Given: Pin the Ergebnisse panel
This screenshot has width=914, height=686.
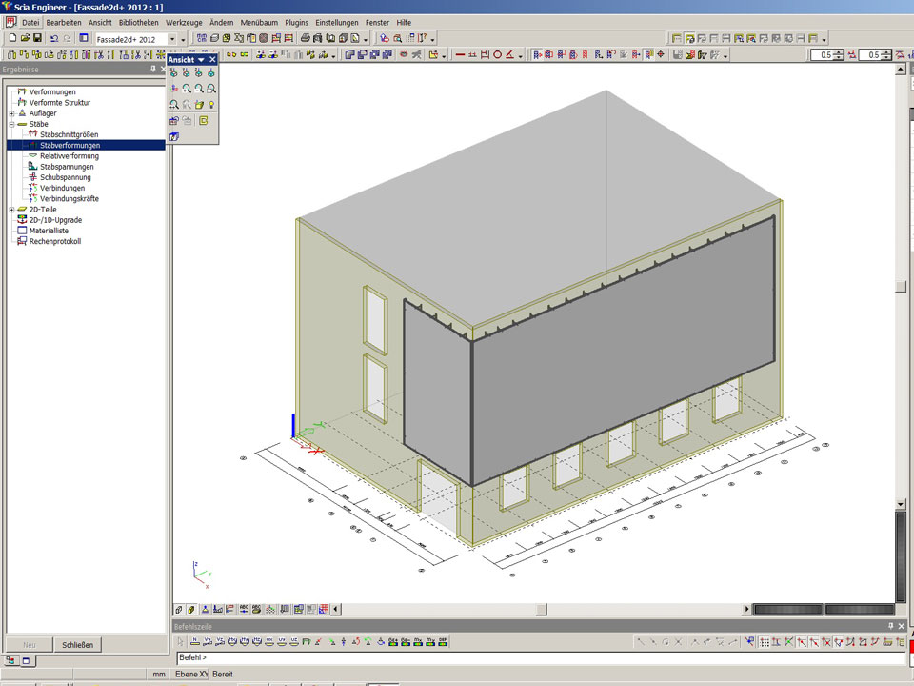Looking at the screenshot, I should tap(152, 70).
